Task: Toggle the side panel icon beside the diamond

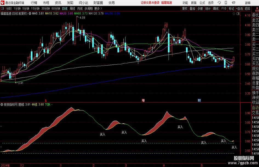Action: pos(238,14)
